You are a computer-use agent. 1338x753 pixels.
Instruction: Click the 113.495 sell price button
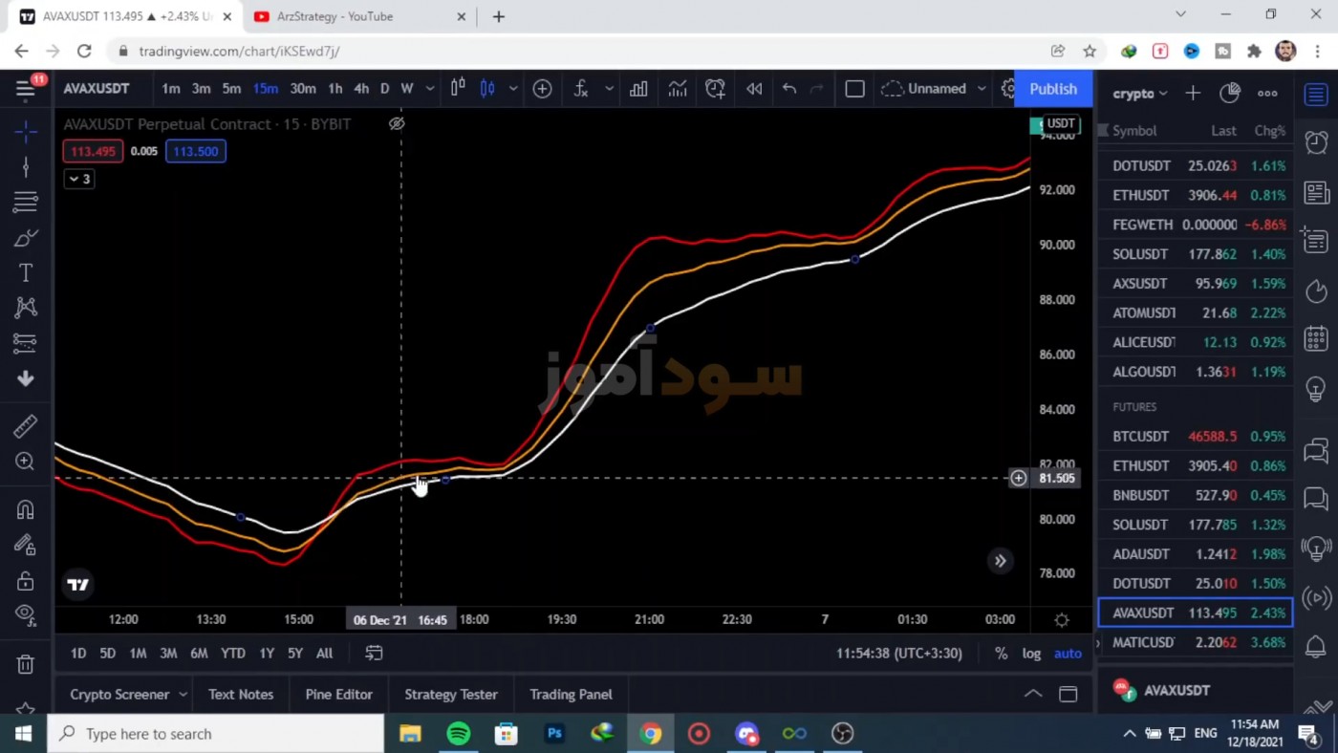pos(93,151)
